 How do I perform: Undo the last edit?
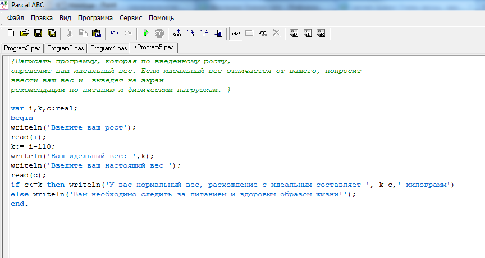(115, 33)
